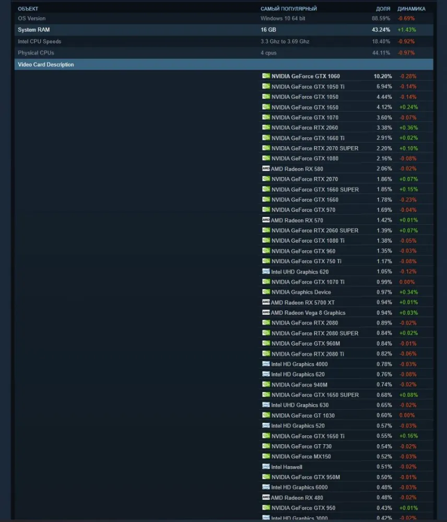Click the AMD logo beside Radeon Vega 8 Graphics
The image size is (447, 522).
tap(266, 313)
